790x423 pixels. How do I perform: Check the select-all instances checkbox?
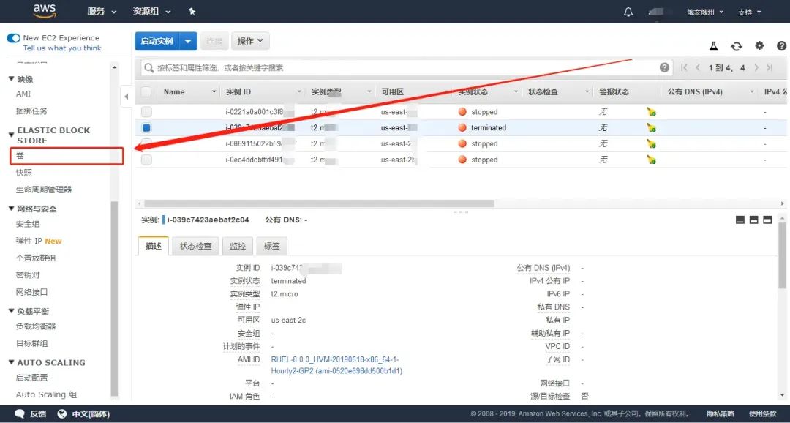pyautogui.click(x=146, y=91)
